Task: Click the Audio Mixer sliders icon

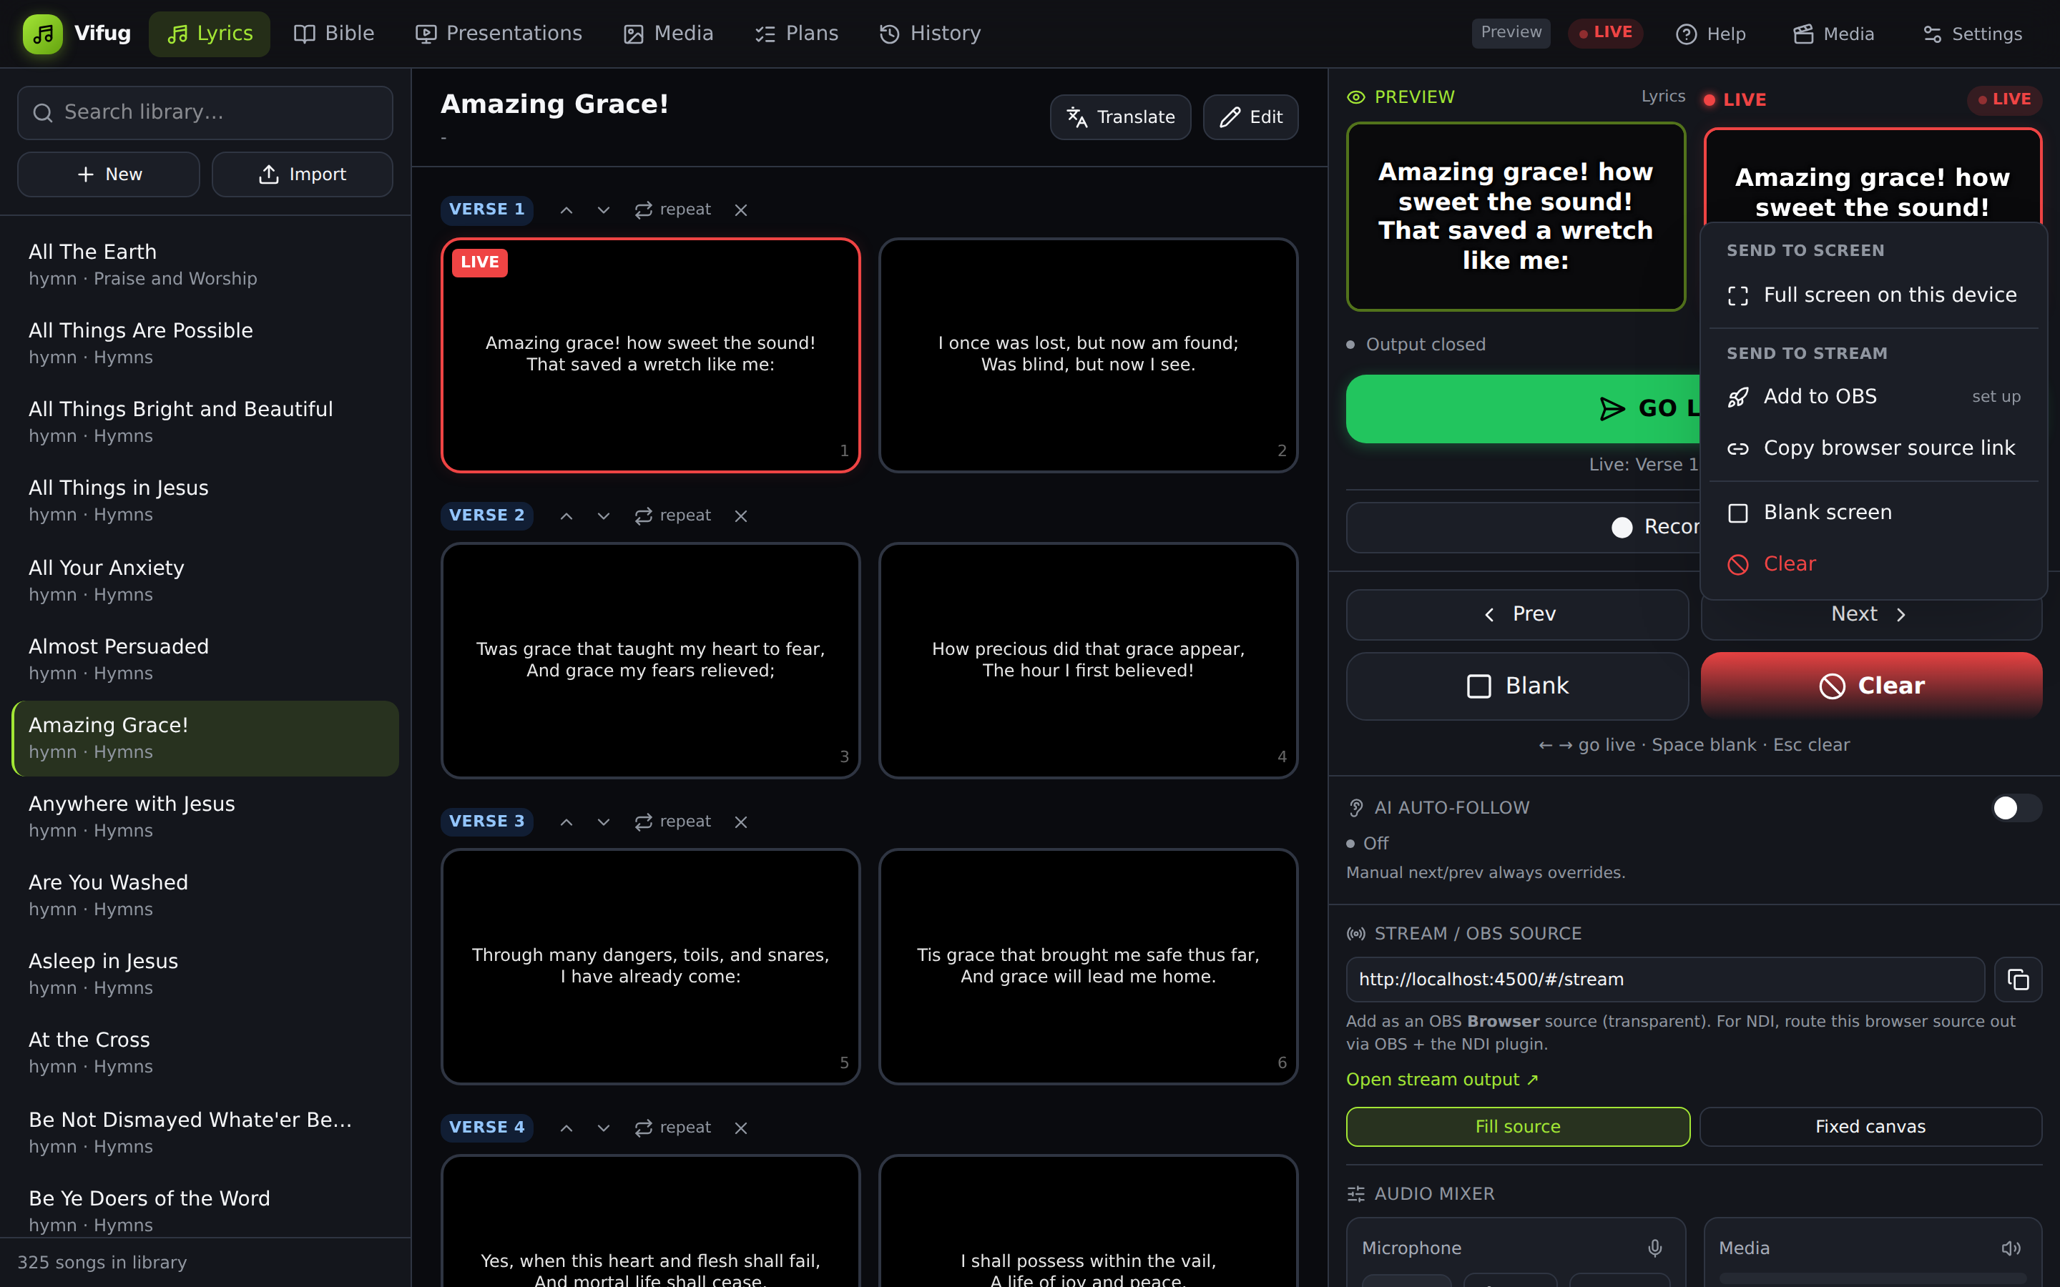Action: [x=1356, y=1194]
